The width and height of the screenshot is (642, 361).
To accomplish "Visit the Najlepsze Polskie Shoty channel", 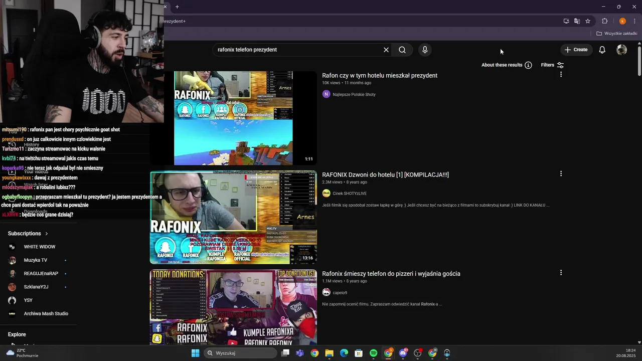I will click(354, 94).
